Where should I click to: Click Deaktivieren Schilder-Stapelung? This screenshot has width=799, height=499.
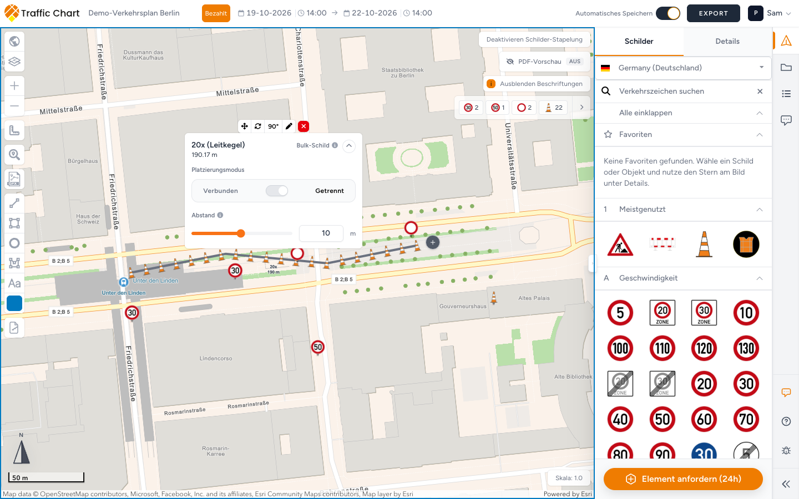(x=534, y=39)
